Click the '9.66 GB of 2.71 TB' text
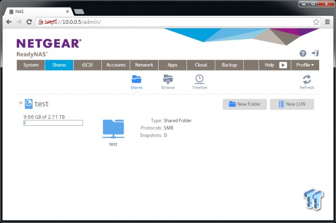336x223 pixels. click(x=44, y=117)
